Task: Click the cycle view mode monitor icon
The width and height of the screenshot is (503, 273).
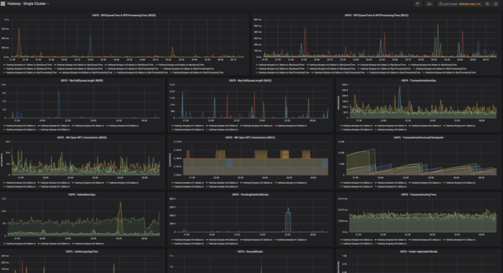Action: (429, 4)
